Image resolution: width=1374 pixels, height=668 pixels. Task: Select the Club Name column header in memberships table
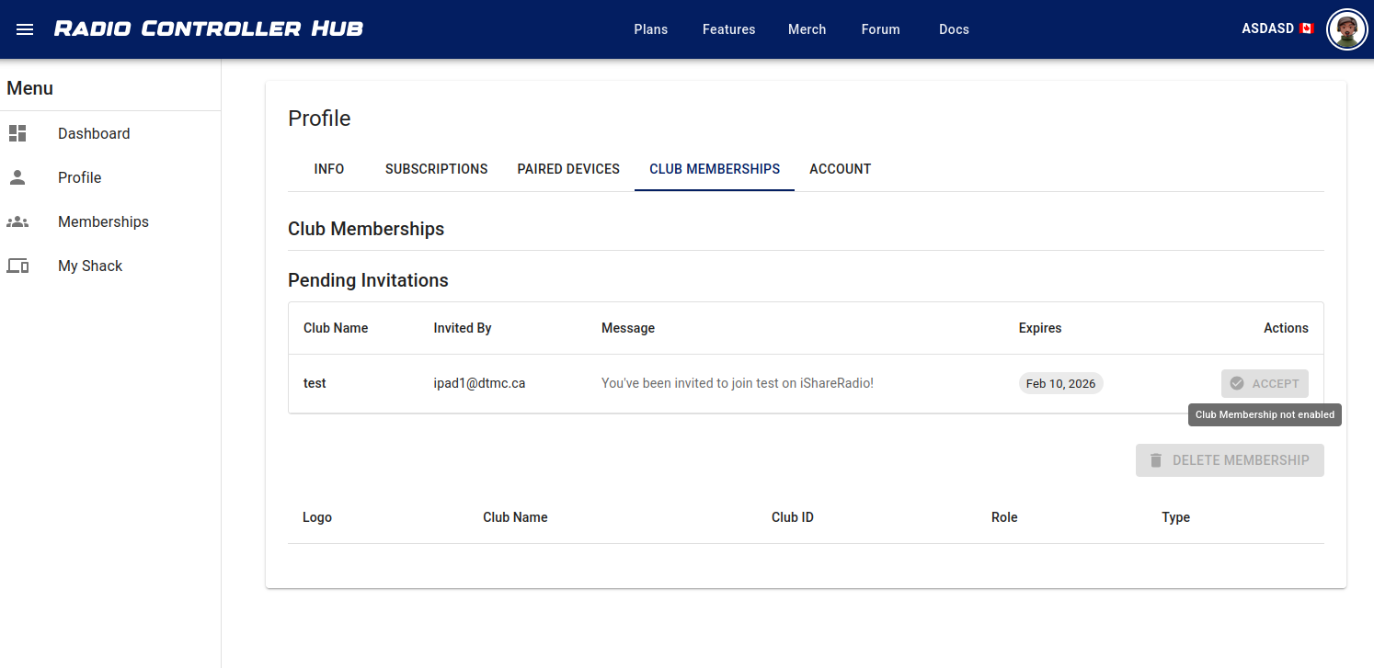click(x=515, y=517)
